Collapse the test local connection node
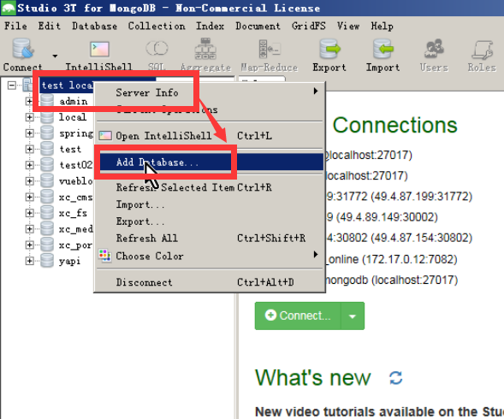 point(12,86)
